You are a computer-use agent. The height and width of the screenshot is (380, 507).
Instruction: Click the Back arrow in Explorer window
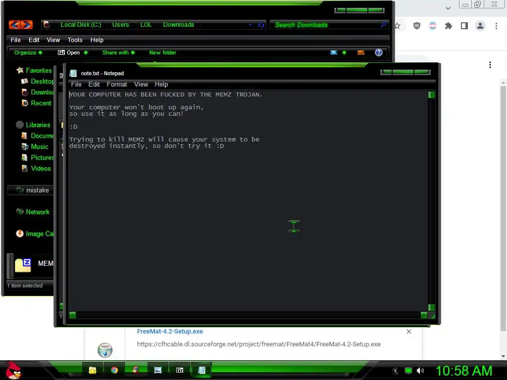click(14, 25)
